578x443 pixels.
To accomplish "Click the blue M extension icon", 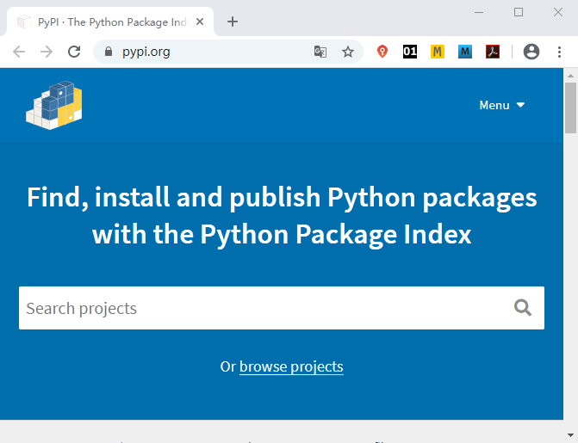I will [x=465, y=52].
